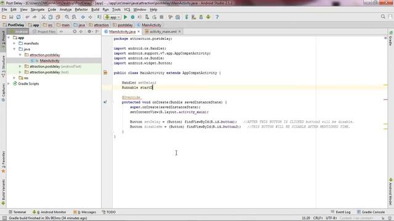Open the Event Log
This screenshot has height=221, width=394.
pos(340,212)
